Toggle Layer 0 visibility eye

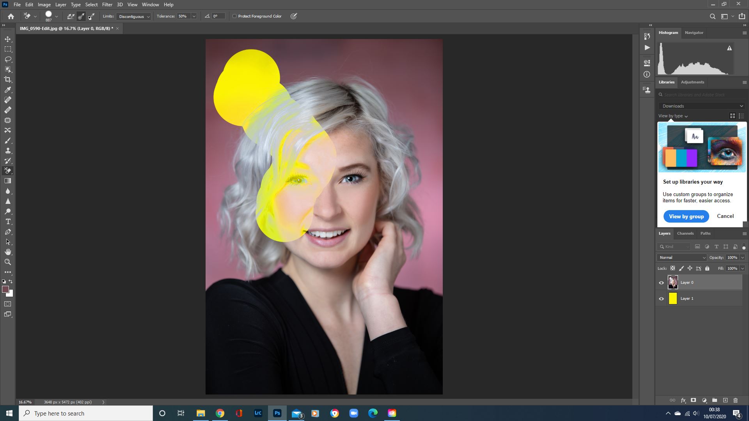coord(661,282)
